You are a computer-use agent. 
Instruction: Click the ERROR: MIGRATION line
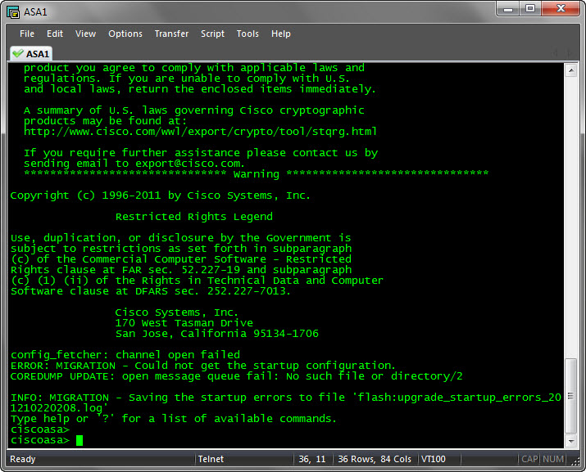click(x=202, y=366)
